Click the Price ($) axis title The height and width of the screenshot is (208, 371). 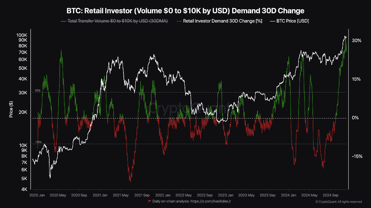pos(11,109)
